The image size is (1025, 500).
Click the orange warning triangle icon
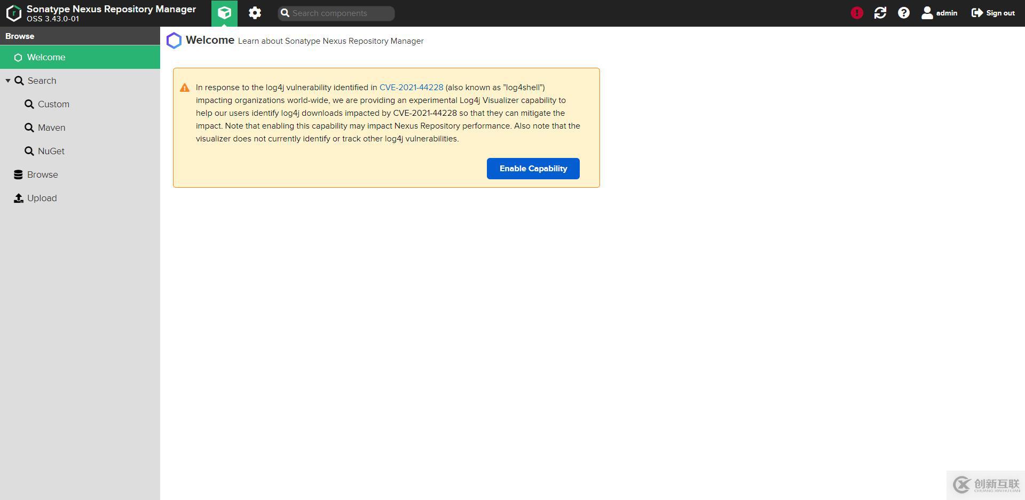pyautogui.click(x=185, y=88)
